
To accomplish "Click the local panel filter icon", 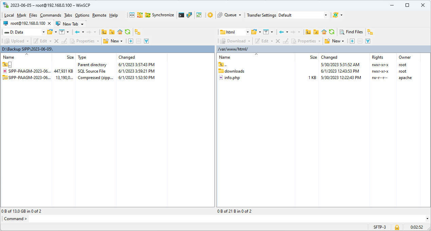I will click(62, 32).
